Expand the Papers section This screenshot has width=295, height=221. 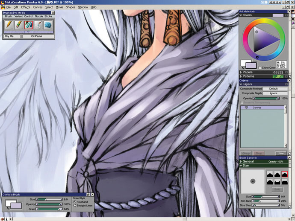pos(241,72)
